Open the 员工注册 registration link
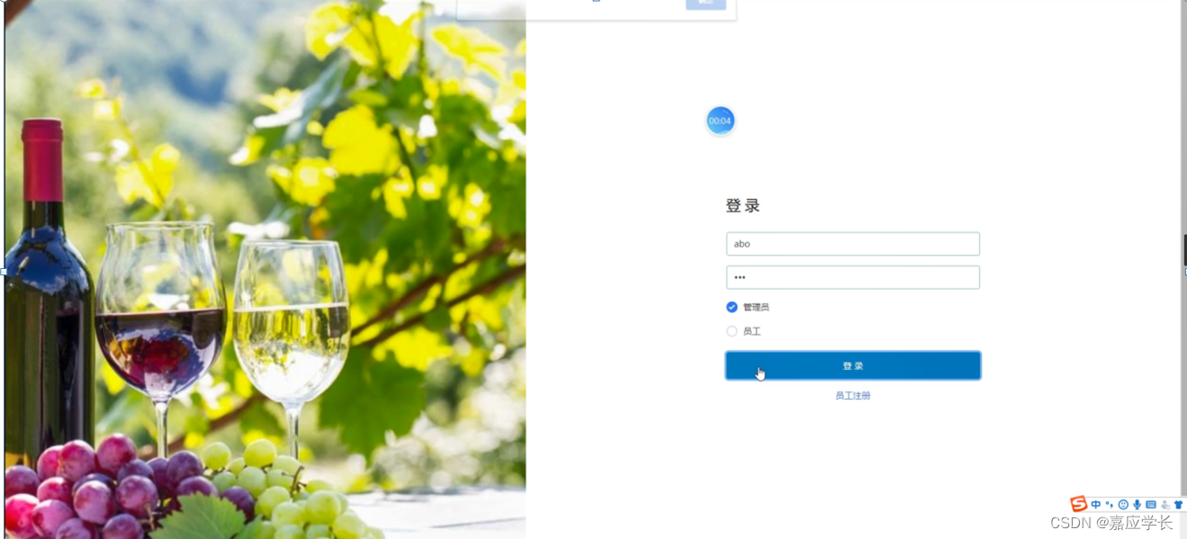Viewport: 1187px width, 539px height. [853, 395]
